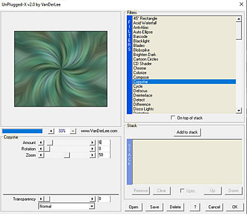Toggle the Upto checkbox
247x214 pixels.
tap(182, 191)
